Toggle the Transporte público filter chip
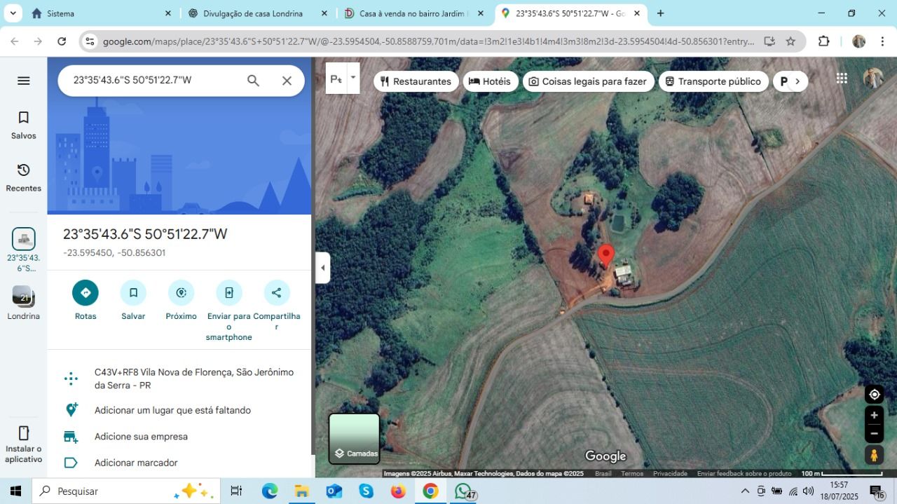The width and height of the screenshot is (897, 504). click(713, 81)
